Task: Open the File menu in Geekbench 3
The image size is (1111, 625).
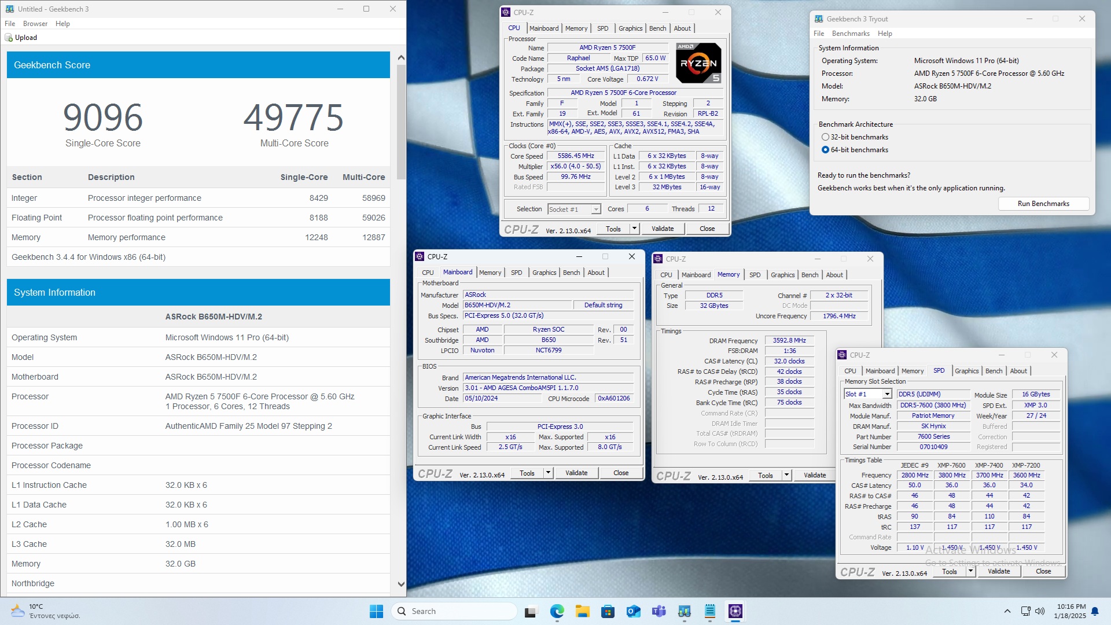Action: [10, 24]
